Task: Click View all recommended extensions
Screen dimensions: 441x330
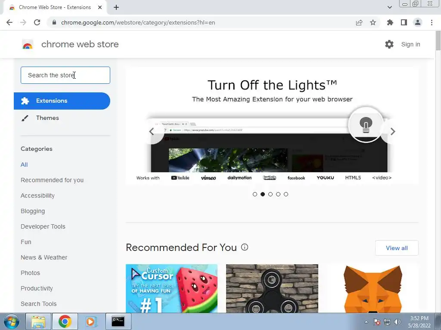Action: (397, 248)
